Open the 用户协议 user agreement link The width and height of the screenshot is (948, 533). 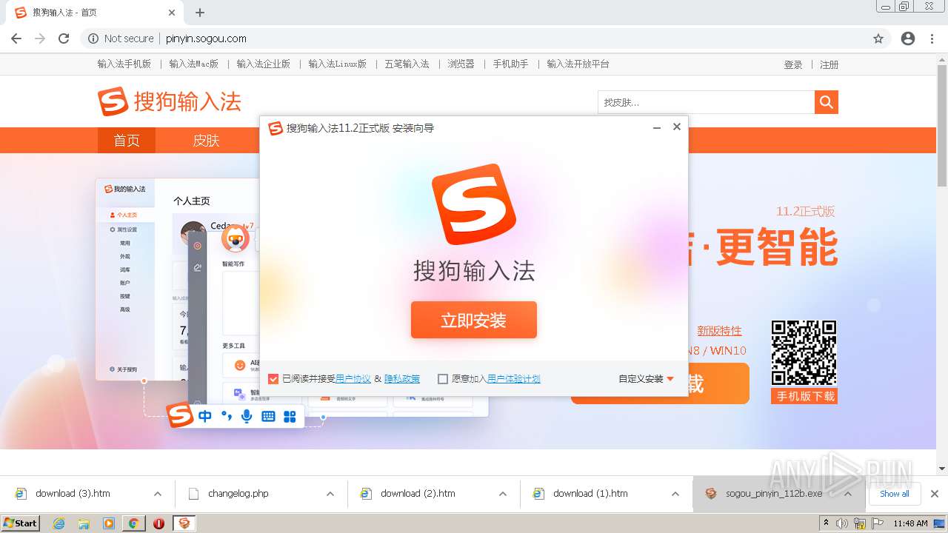353,379
